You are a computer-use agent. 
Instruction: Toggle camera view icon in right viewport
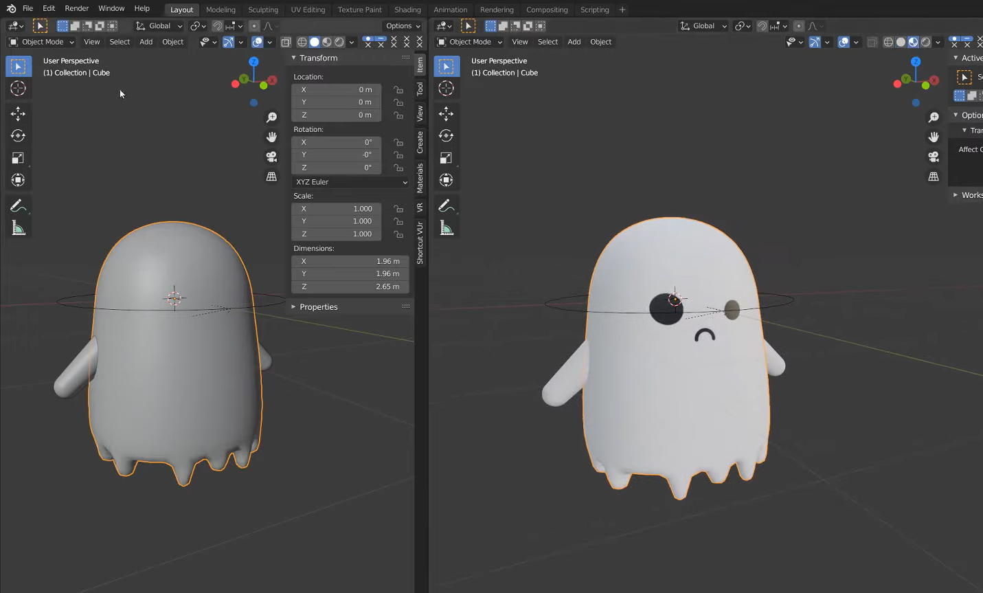(934, 157)
